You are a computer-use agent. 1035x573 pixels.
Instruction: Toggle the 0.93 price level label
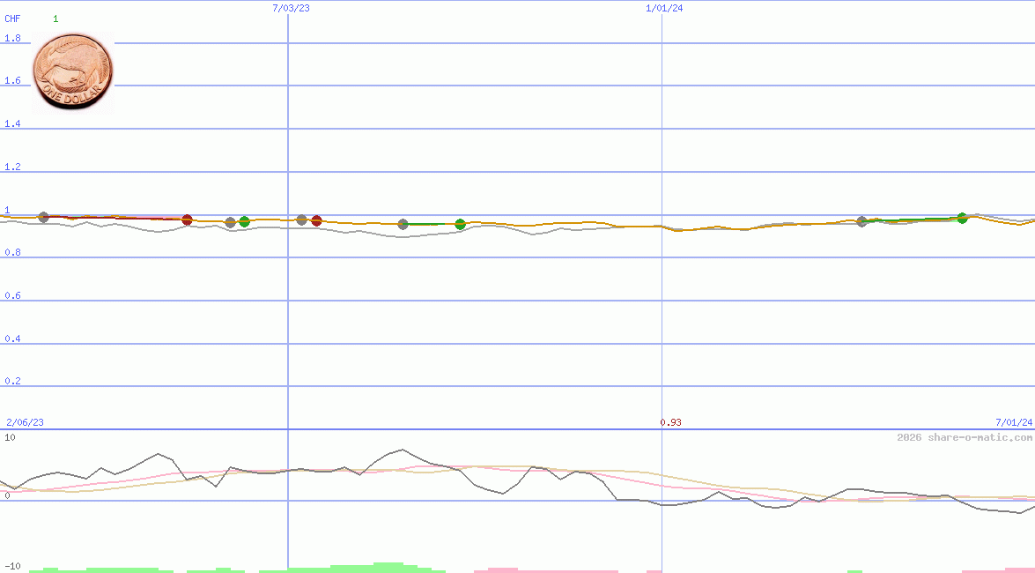click(x=670, y=422)
